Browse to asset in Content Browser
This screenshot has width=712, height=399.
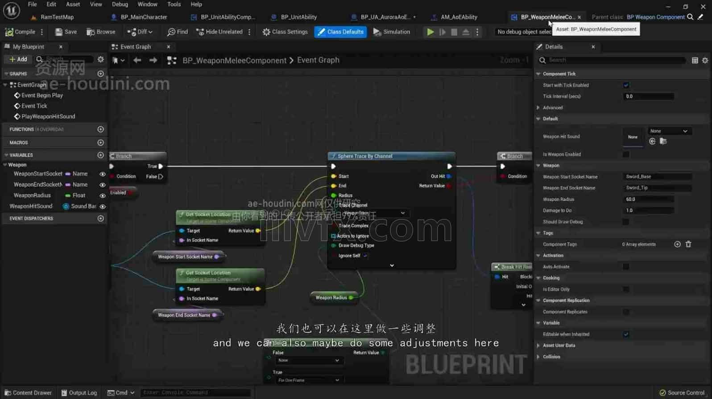(101, 32)
